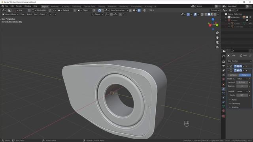
Task: Select material preview shading icon
Action: pos(212,14)
